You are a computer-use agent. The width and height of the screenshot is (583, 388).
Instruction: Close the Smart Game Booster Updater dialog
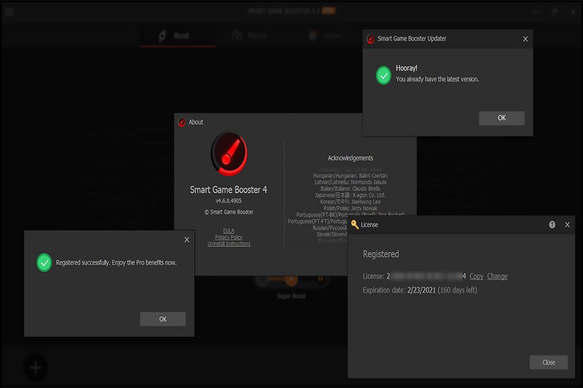click(525, 39)
